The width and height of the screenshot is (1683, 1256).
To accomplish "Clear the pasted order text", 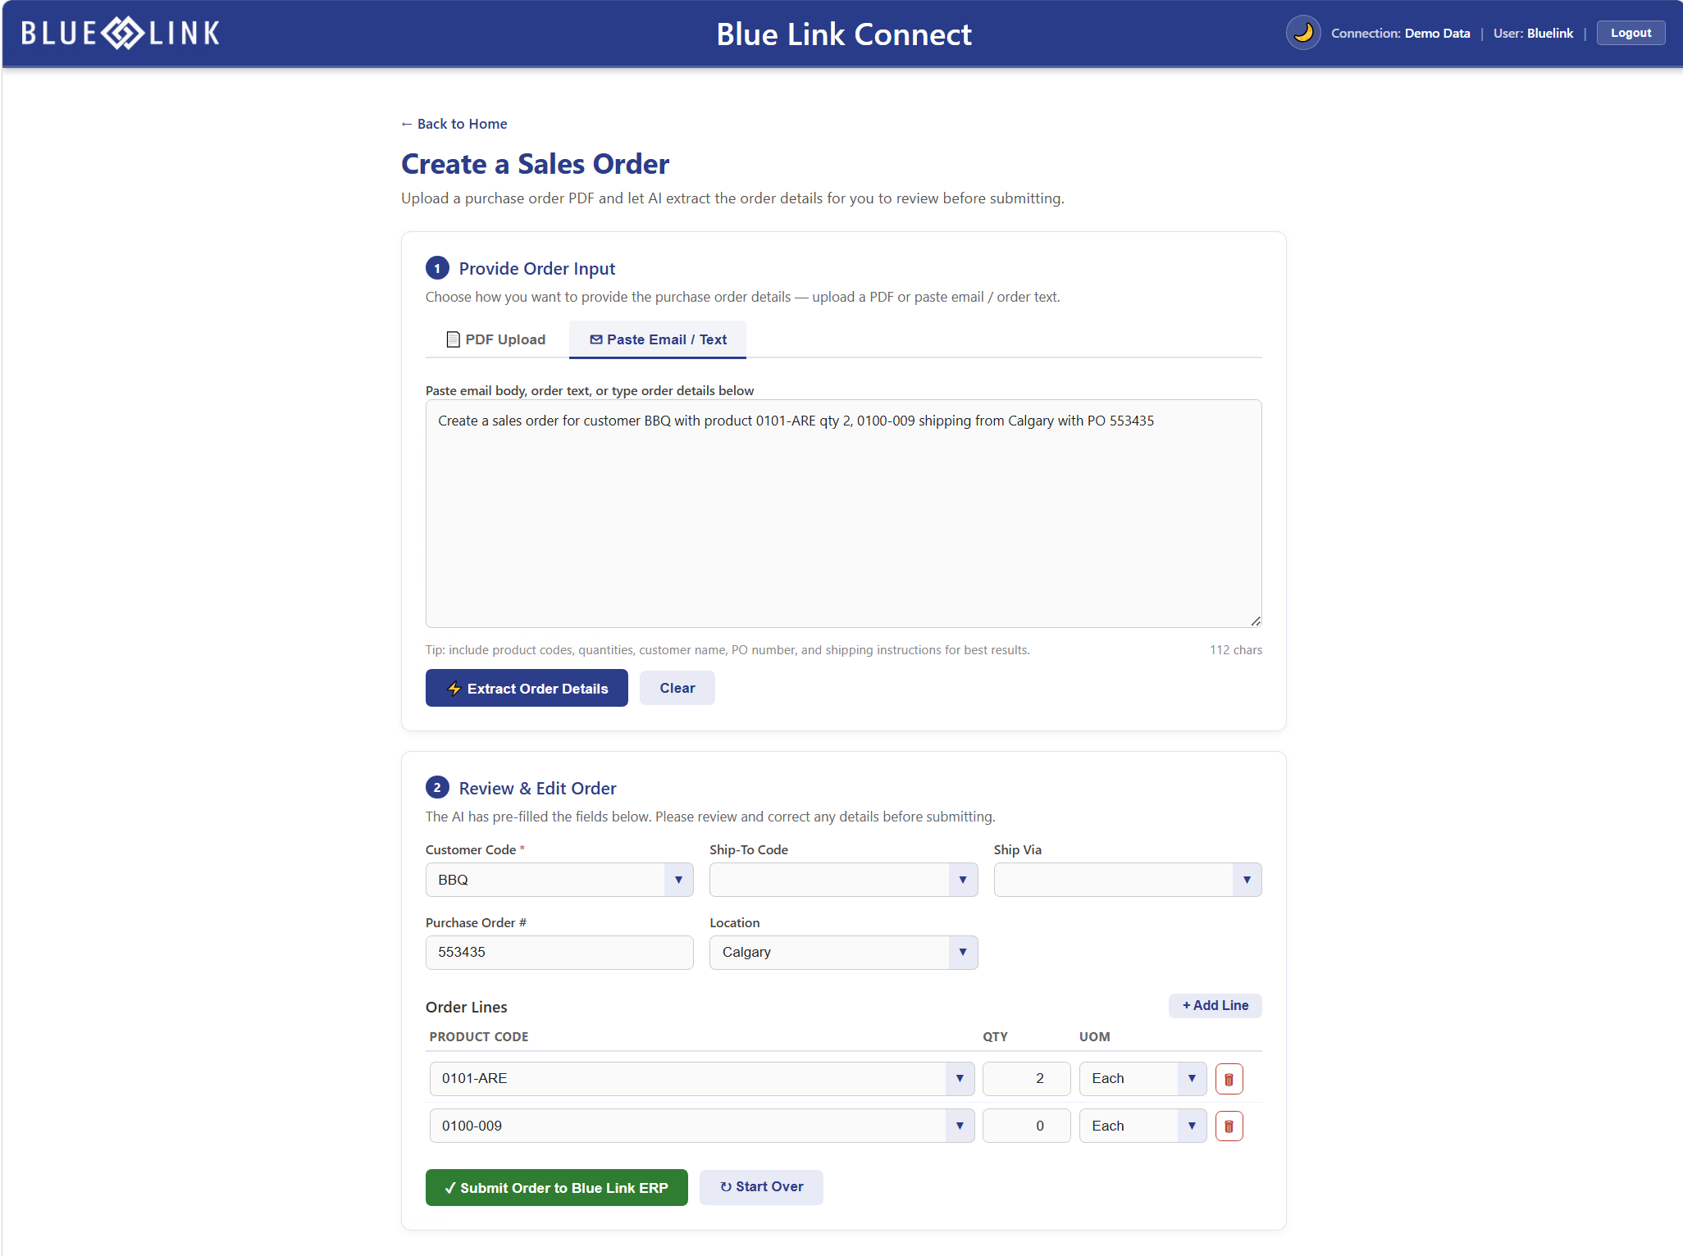I will pos(677,688).
